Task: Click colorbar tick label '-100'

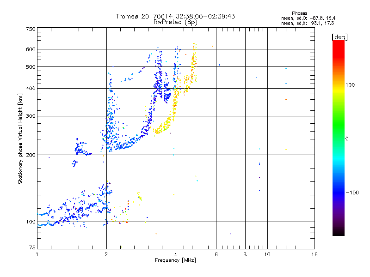Action: (x=352, y=193)
